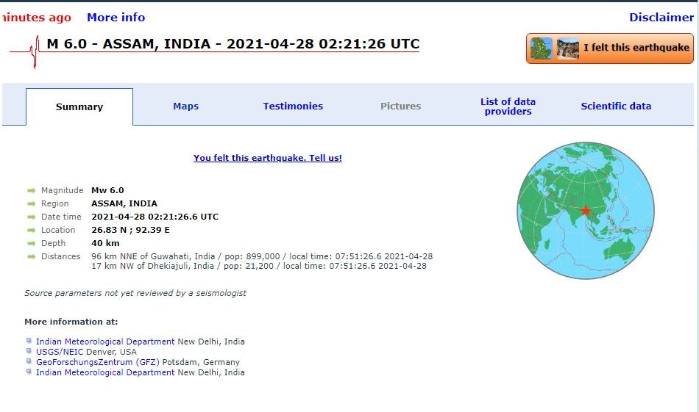Follow "You felt this earthquake. Tell us!" link

(x=267, y=158)
